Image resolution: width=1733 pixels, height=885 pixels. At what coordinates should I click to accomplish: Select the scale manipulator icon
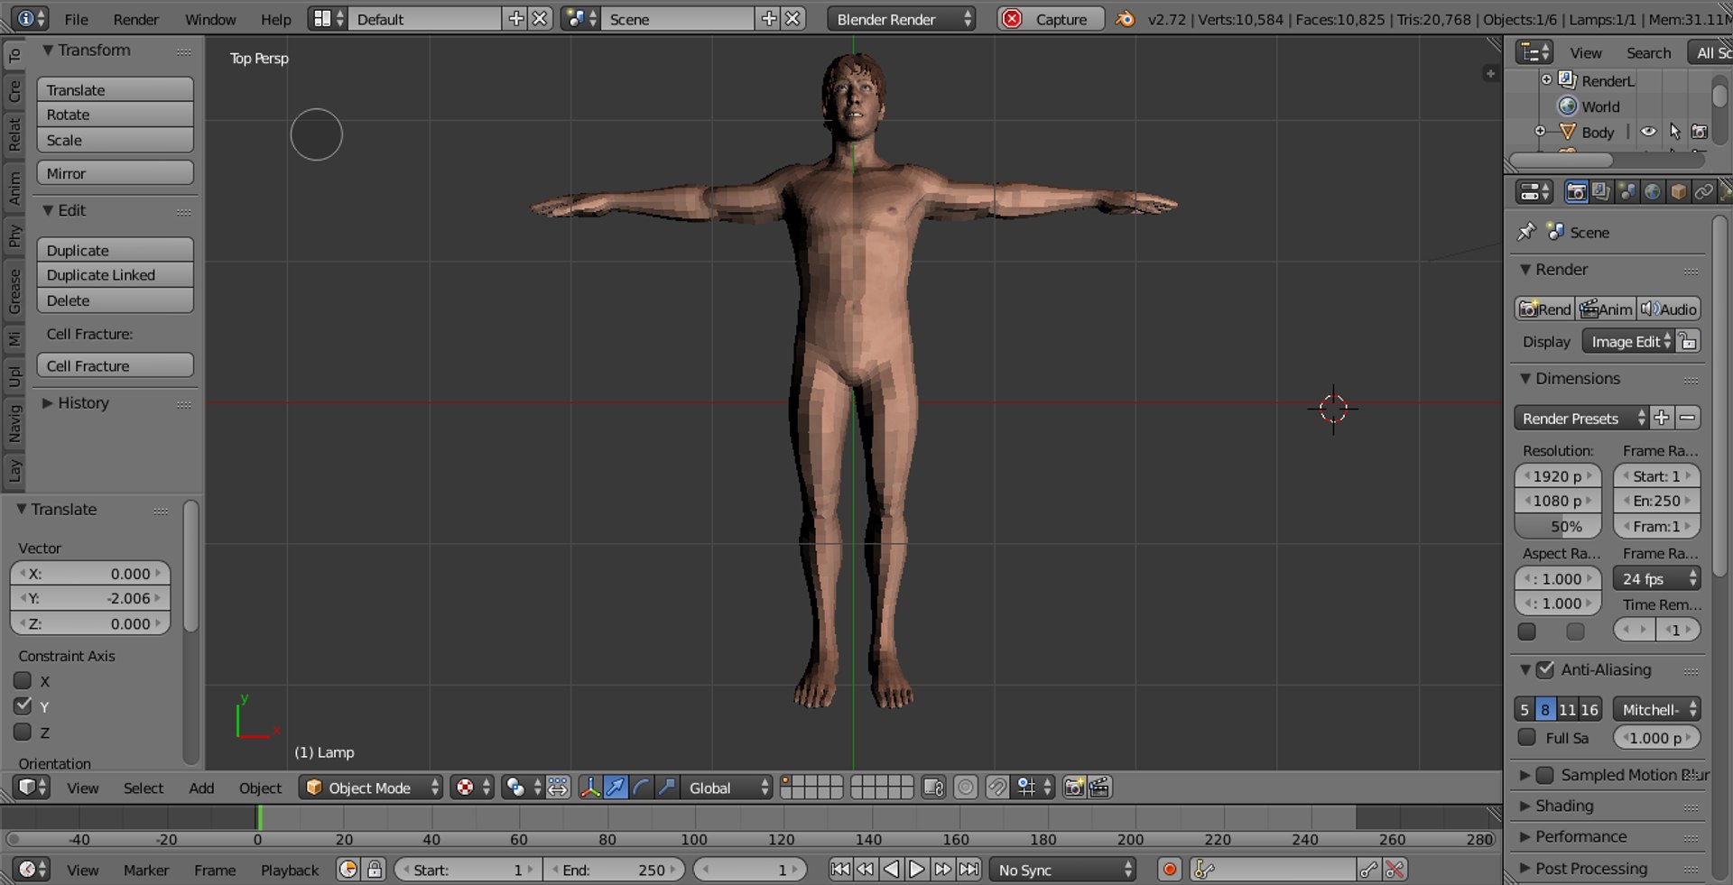tap(666, 788)
